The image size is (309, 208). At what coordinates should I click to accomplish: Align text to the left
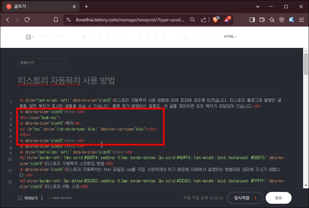[x=139, y=37]
